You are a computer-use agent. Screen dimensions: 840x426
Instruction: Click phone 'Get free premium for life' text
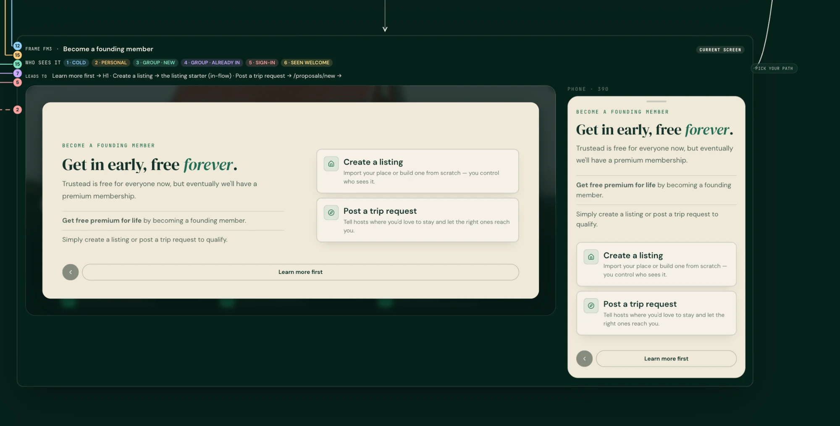tap(616, 185)
